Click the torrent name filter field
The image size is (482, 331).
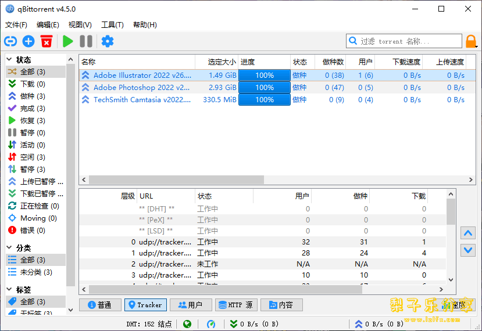pos(404,41)
